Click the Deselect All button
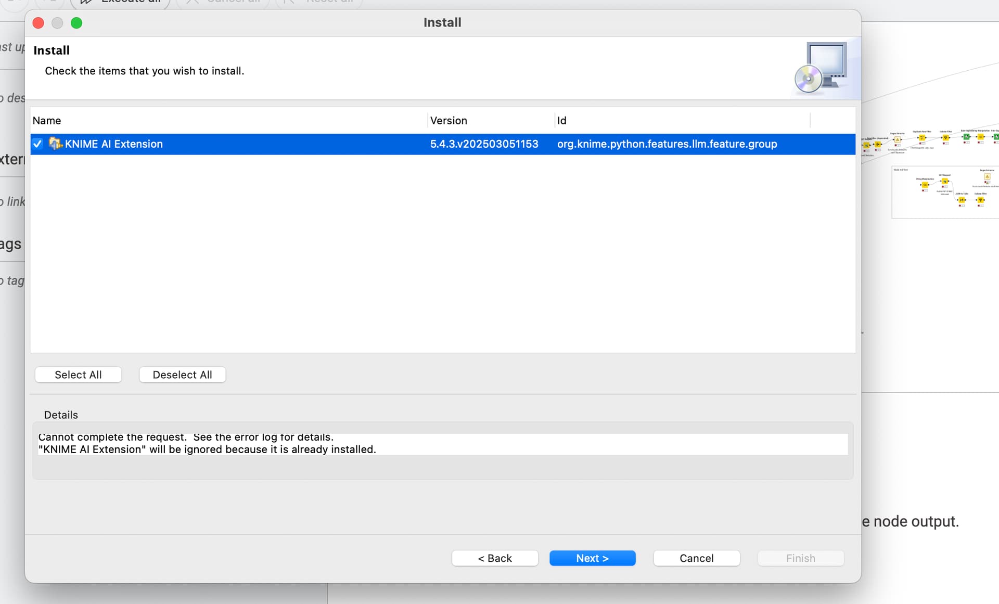This screenshot has height=604, width=999. [x=182, y=375]
